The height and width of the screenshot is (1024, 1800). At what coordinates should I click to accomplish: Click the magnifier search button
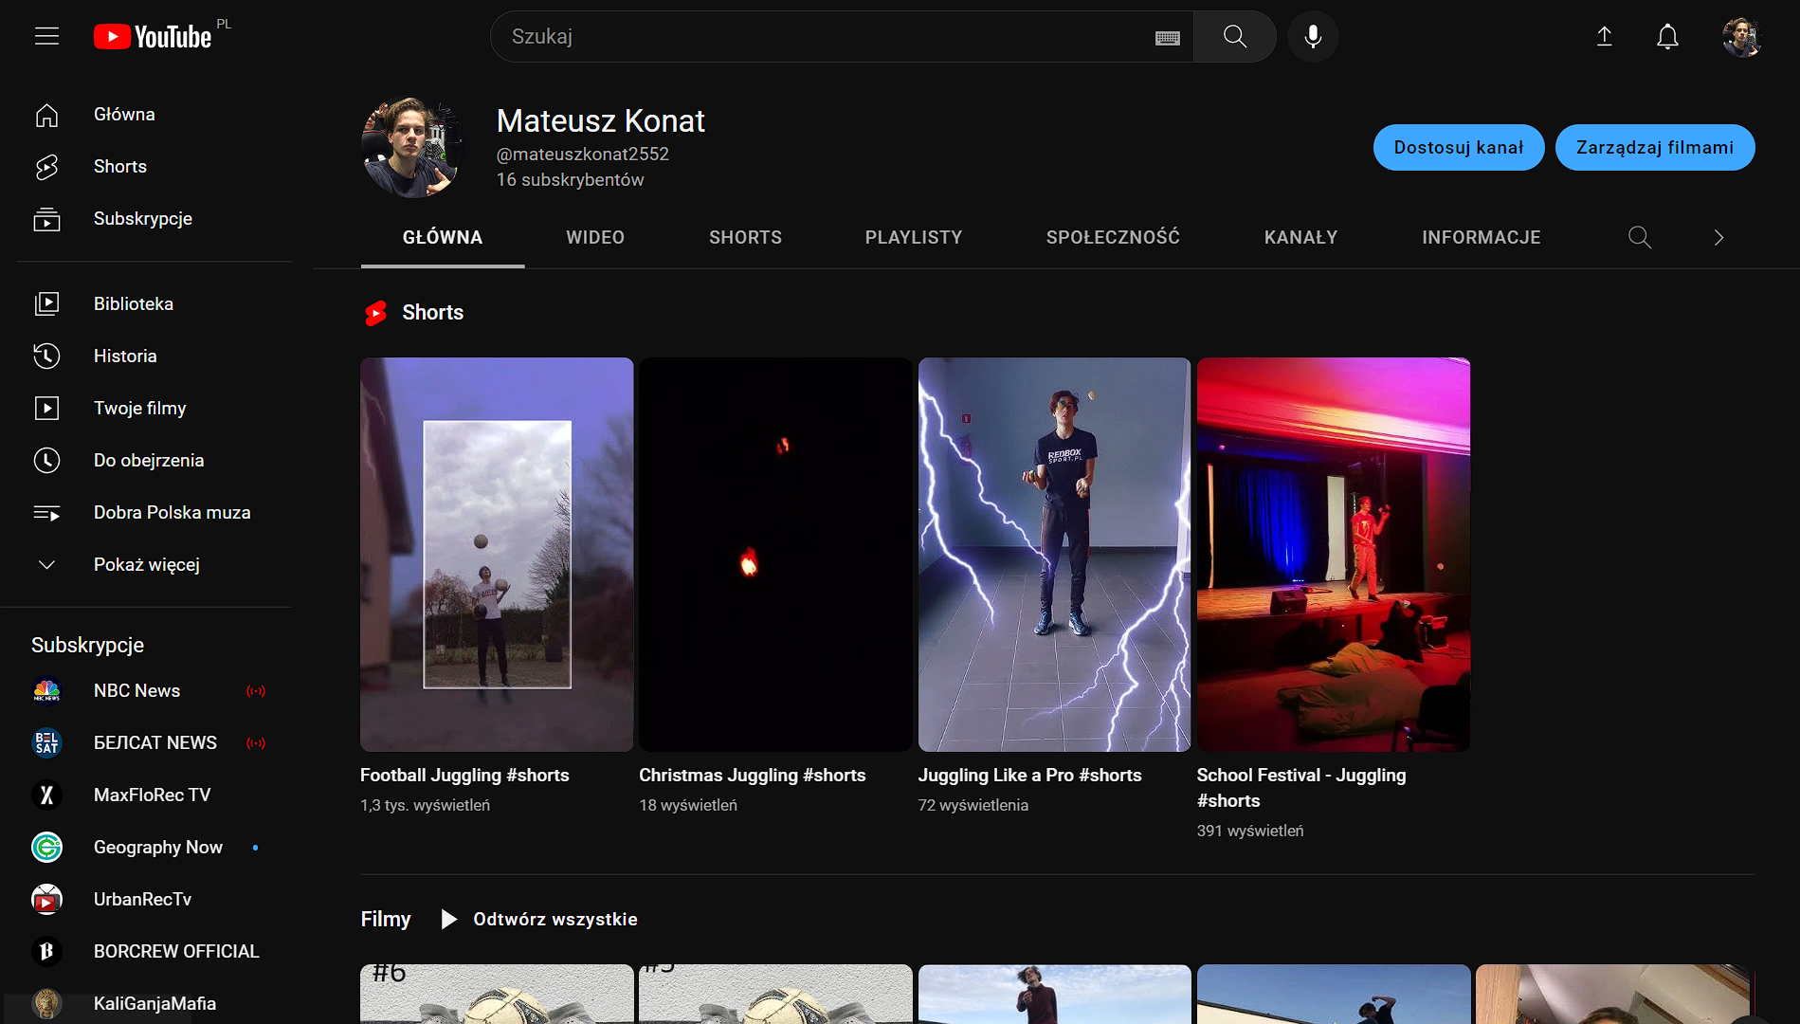tap(1234, 36)
